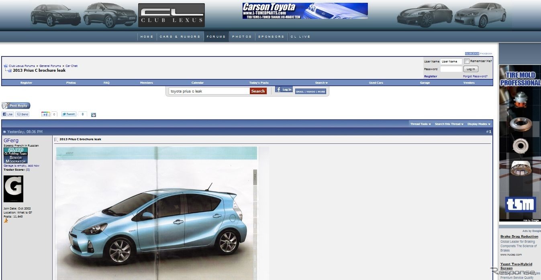This screenshot has width=541, height=280.
Task: Open Vendors in the blue navbar
Action: 469,83
